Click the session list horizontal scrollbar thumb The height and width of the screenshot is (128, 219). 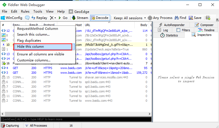pos(42,114)
